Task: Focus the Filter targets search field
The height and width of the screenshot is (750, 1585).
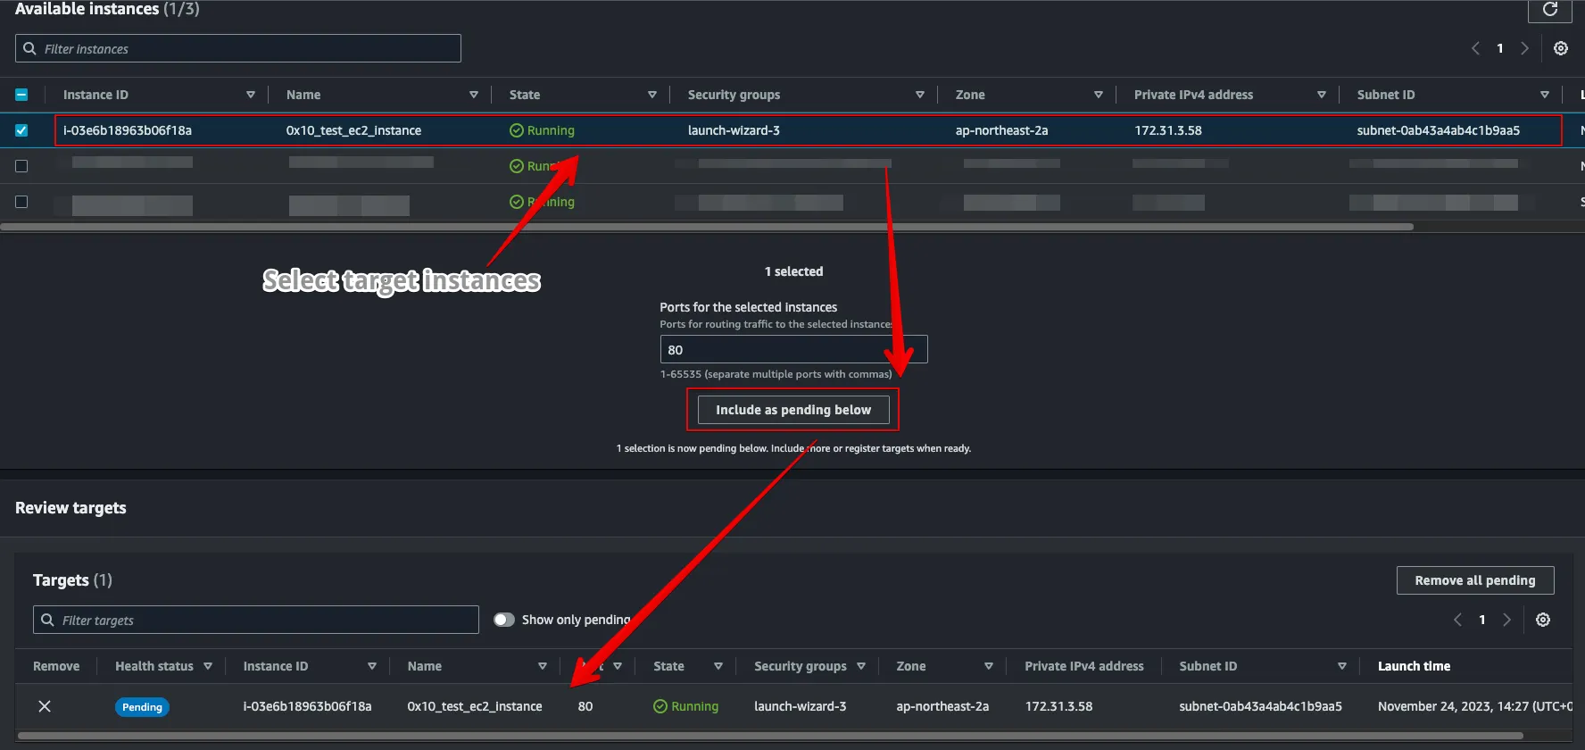Action: coord(256,620)
